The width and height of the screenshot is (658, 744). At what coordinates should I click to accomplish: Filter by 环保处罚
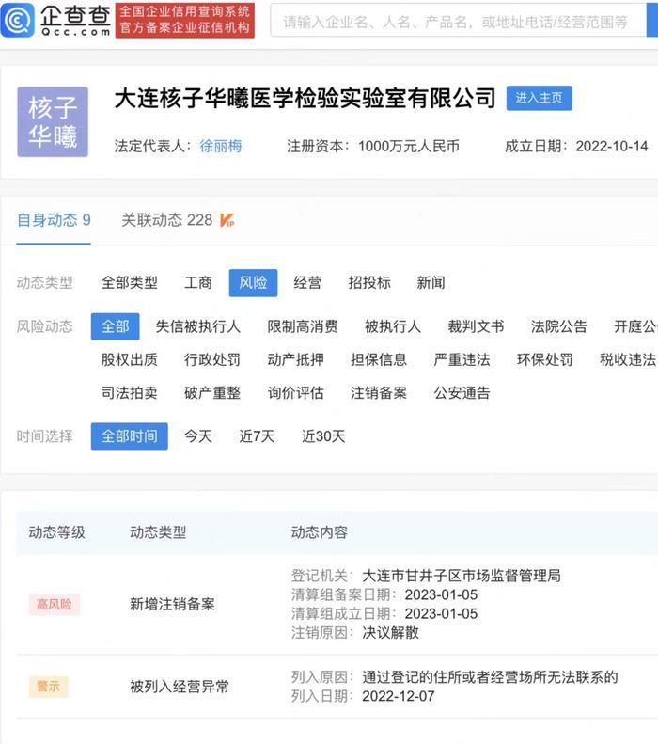544,359
